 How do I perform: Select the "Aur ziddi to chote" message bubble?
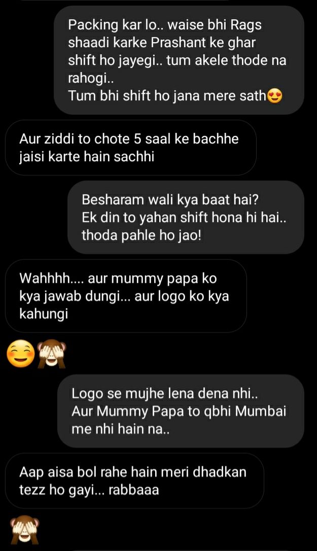pos(131,148)
